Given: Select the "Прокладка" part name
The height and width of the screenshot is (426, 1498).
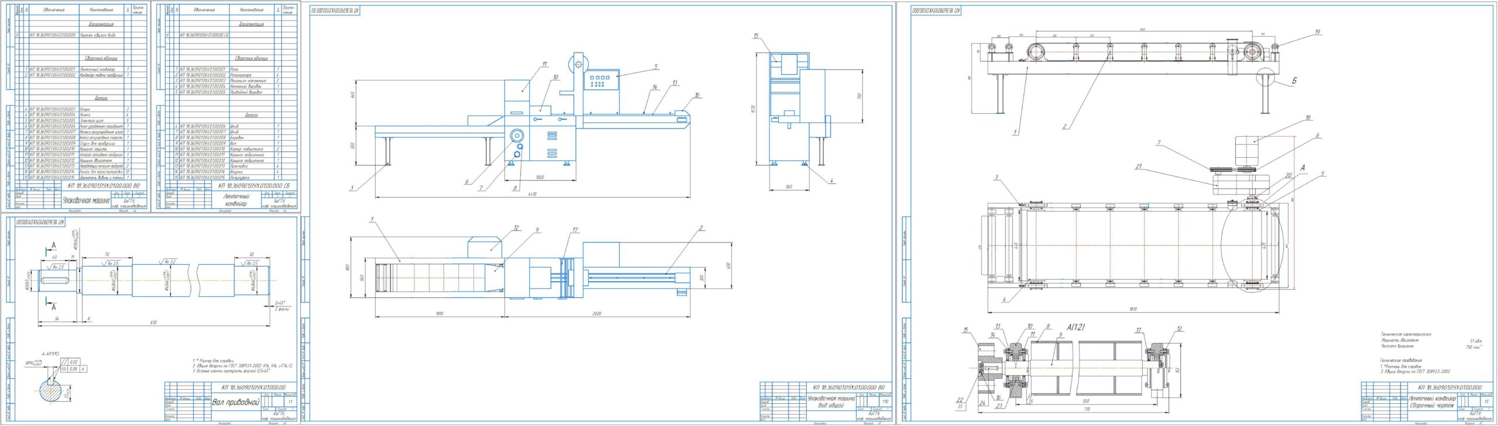Looking at the screenshot, I should pos(239,166).
